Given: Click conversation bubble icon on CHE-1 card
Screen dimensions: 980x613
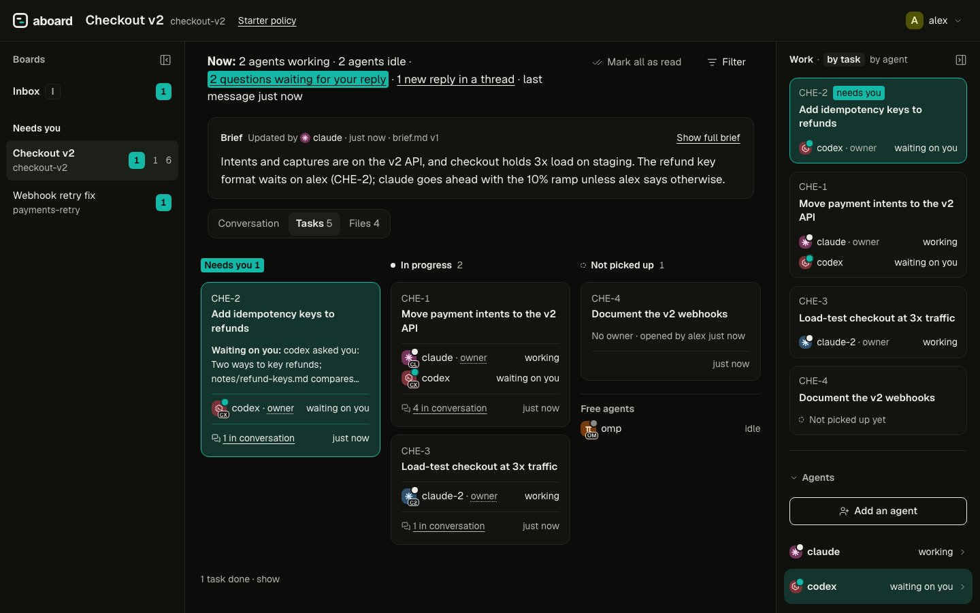Looking at the screenshot, I should 406,409.
